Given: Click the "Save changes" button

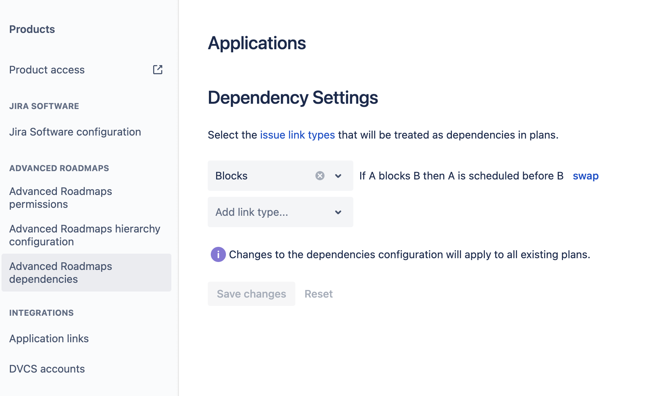Looking at the screenshot, I should 251,293.
